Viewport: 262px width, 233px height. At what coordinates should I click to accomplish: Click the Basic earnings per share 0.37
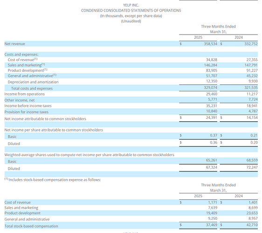pyautogui.click(x=214, y=135)
